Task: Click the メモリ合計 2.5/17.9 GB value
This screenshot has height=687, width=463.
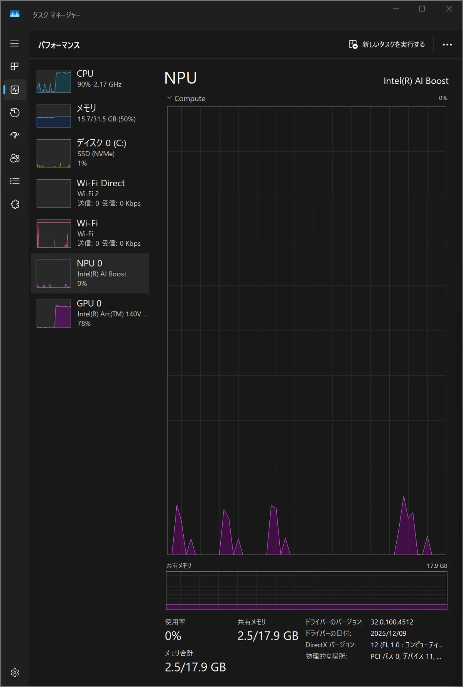Action: (195, 667)
